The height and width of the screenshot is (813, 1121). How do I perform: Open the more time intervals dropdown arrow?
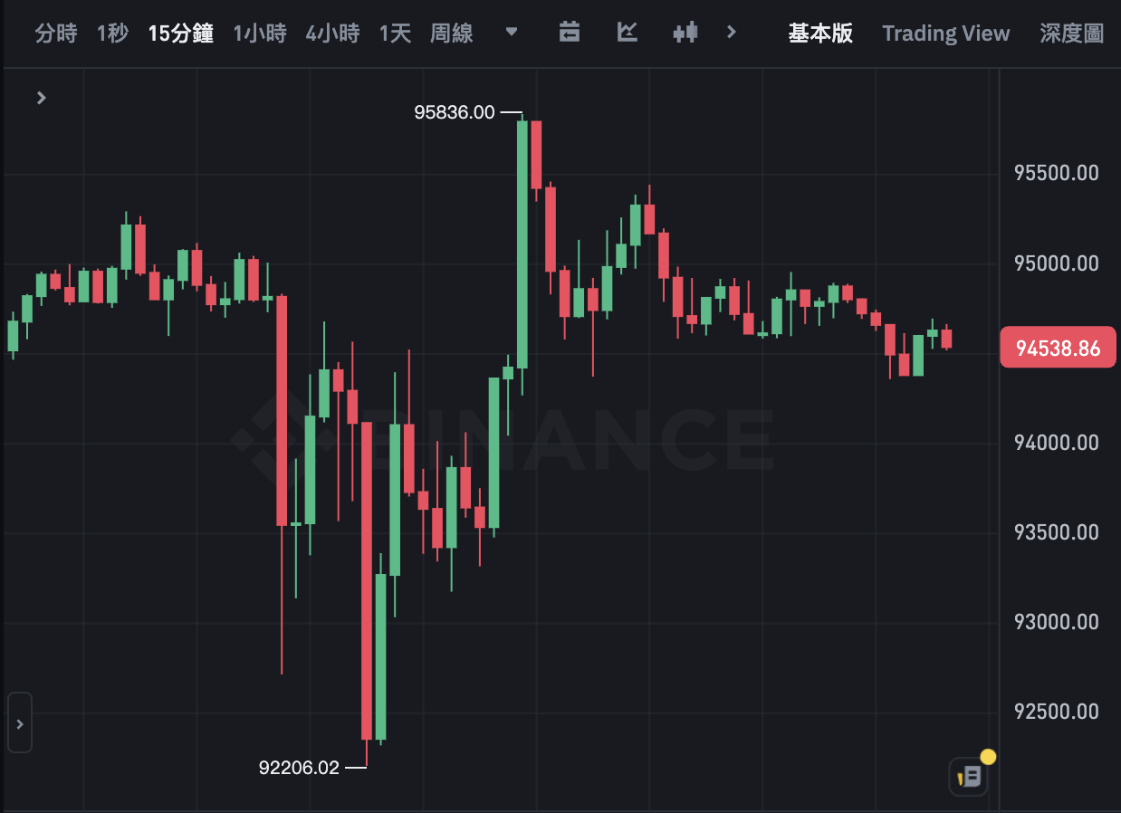[512, 32]
